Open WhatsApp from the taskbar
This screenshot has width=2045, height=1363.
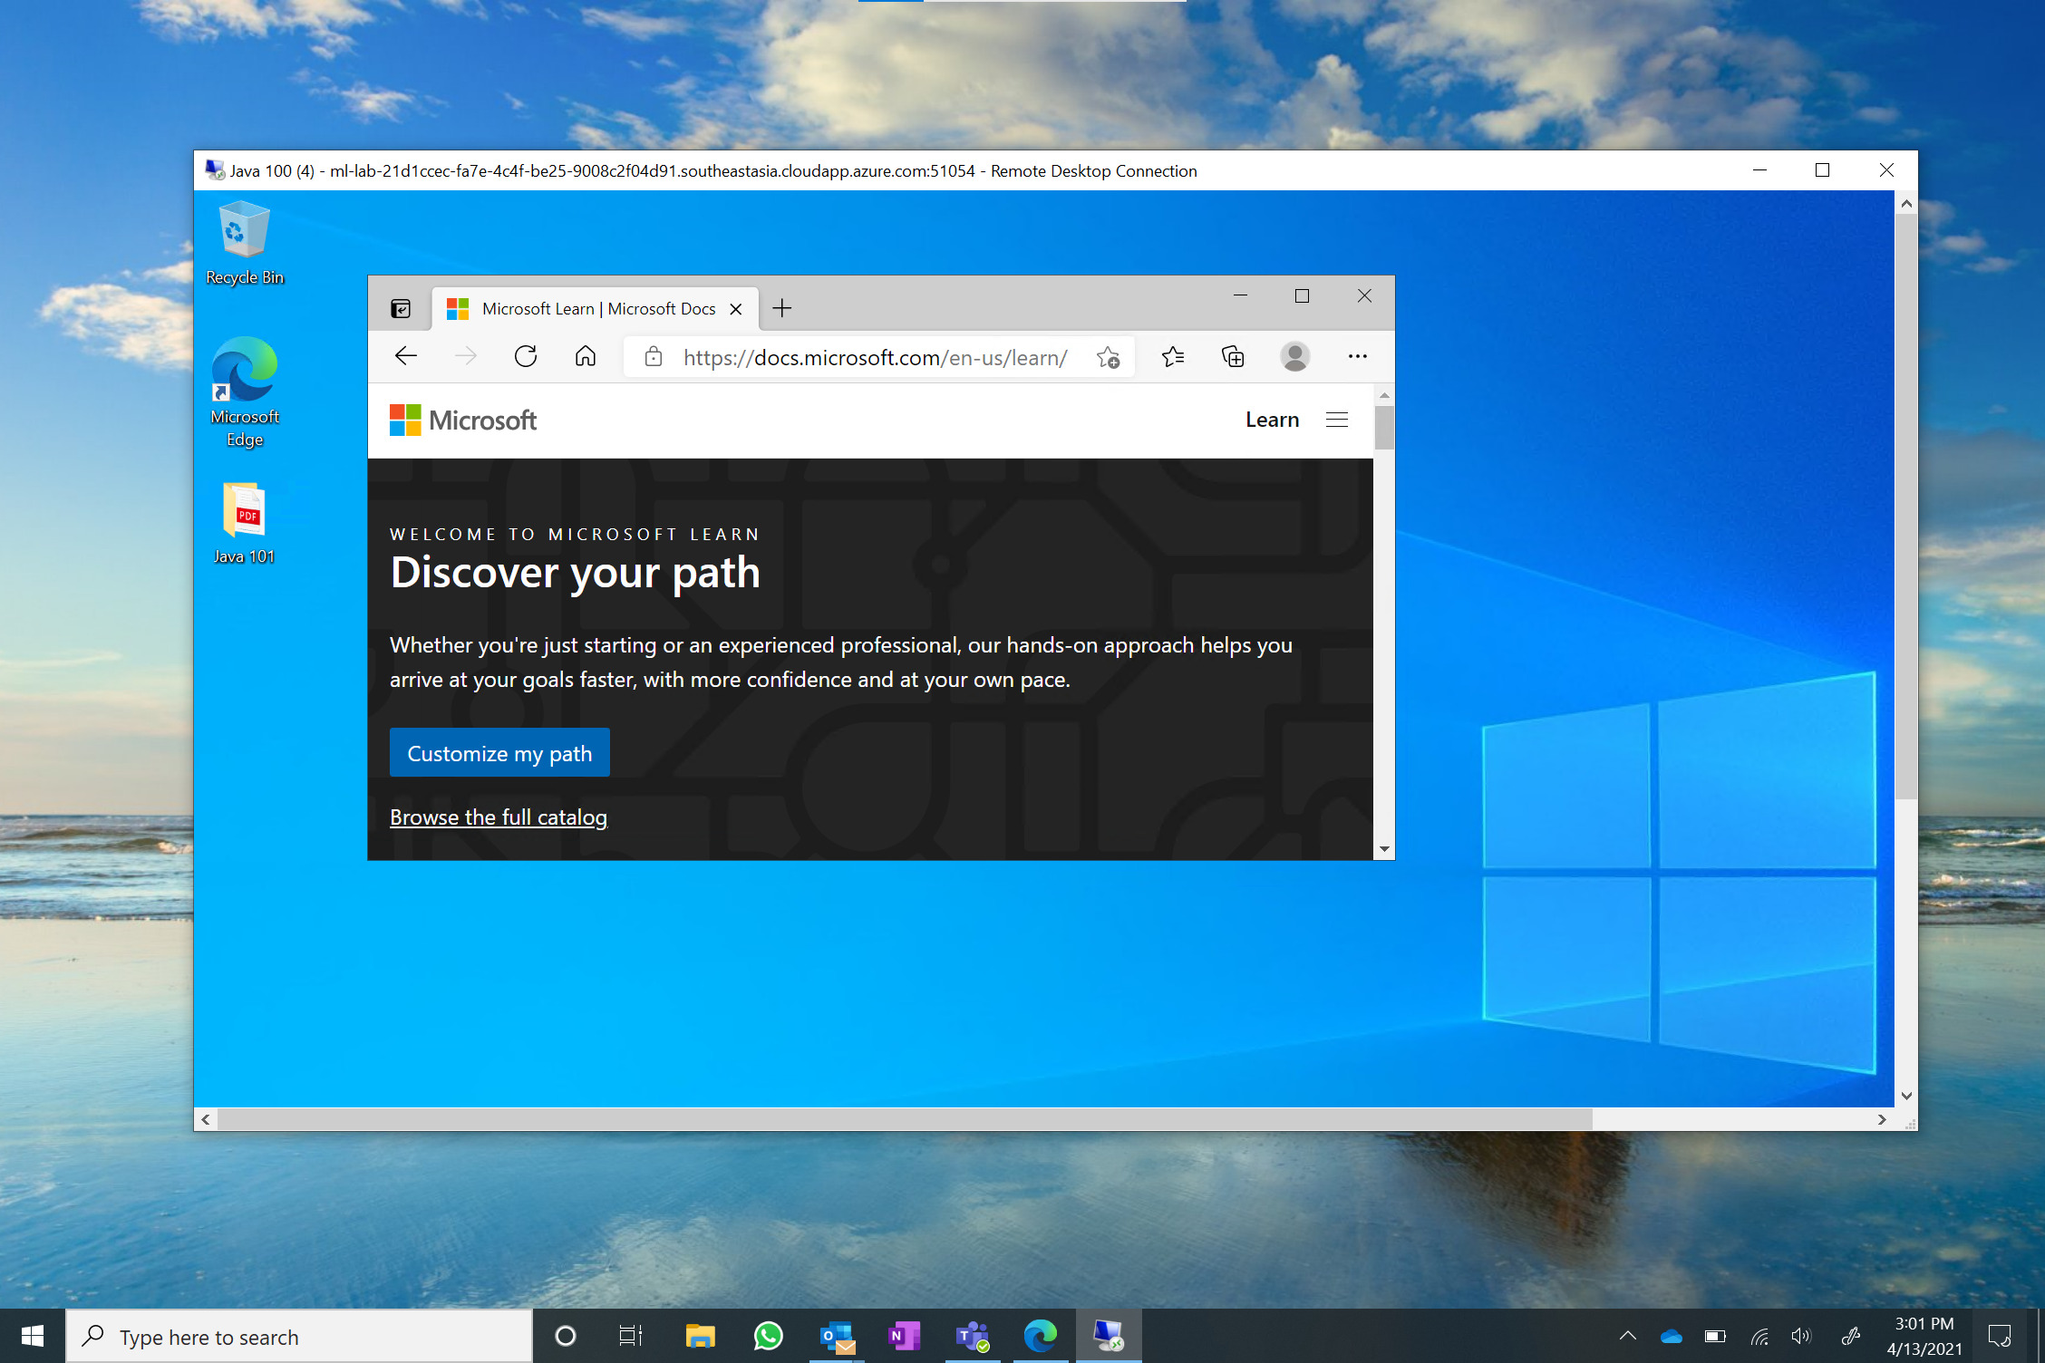pos(768,1336)
